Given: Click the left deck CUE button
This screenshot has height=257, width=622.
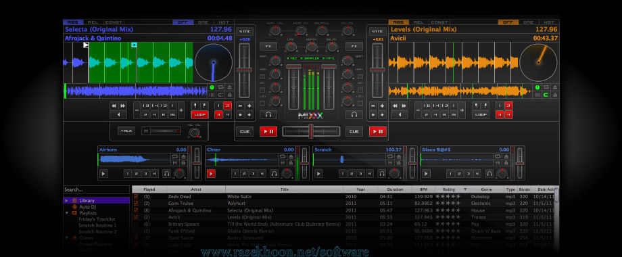Looking at the screenshot, I should coord(244,131).
